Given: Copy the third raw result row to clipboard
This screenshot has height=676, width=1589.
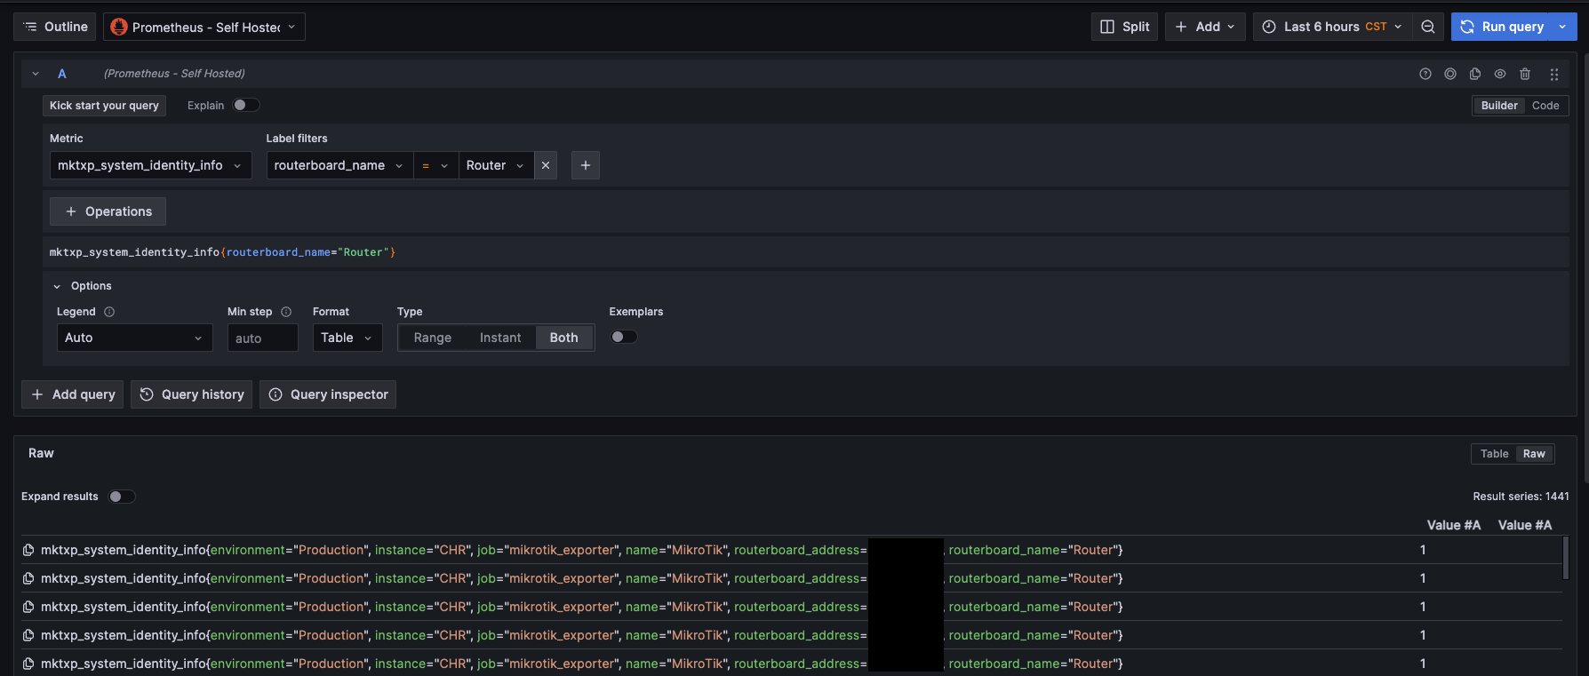Looking at the screenshot, I should [28, 607].
